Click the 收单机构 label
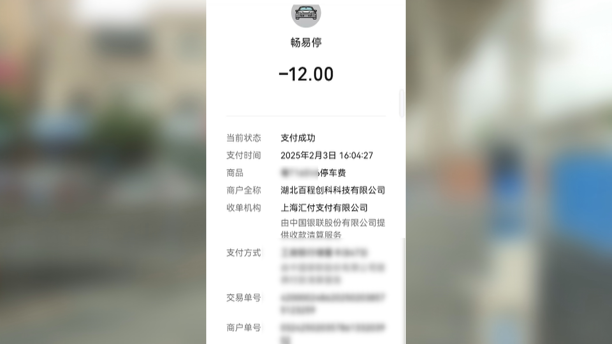The height and width of the screenshot is (344, 612). coord(244,208)
